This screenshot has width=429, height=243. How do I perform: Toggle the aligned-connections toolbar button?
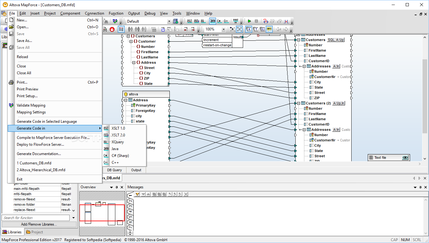121,29
